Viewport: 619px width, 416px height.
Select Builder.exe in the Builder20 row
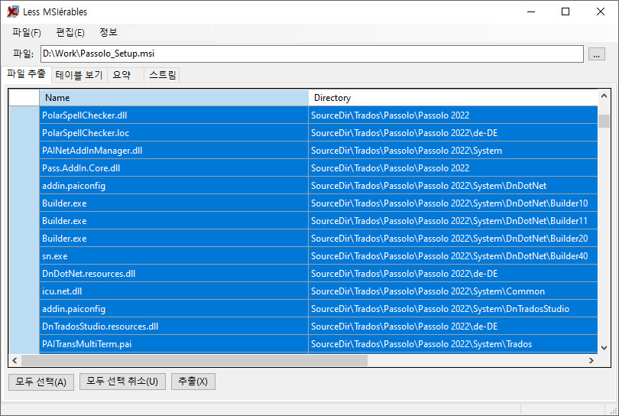[x=173, y=239]
